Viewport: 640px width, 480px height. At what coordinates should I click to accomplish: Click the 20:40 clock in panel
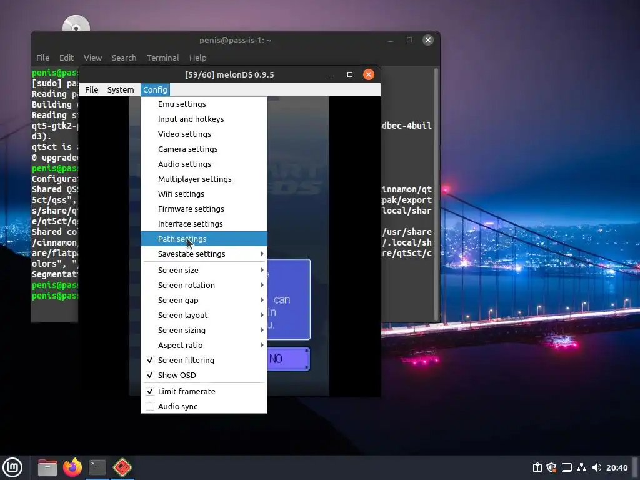pyautogui.click(x=617, y=467)
